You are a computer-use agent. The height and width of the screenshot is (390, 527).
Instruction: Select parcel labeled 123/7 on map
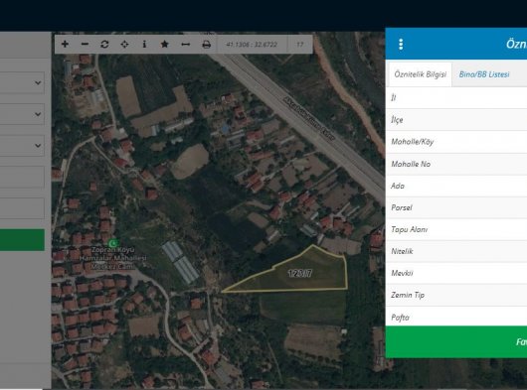[x=300, y=274]
